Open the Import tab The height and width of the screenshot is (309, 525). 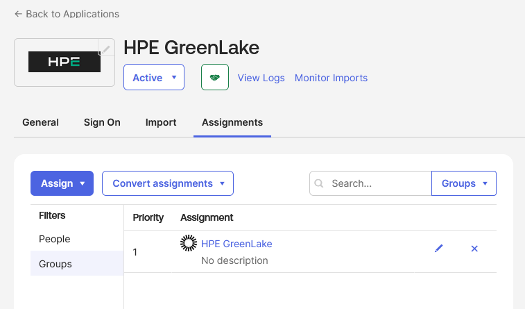(161, 122)
